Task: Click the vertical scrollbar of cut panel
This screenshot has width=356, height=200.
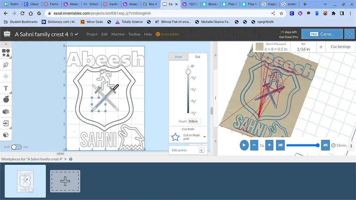Action: (x=212, y=111)
